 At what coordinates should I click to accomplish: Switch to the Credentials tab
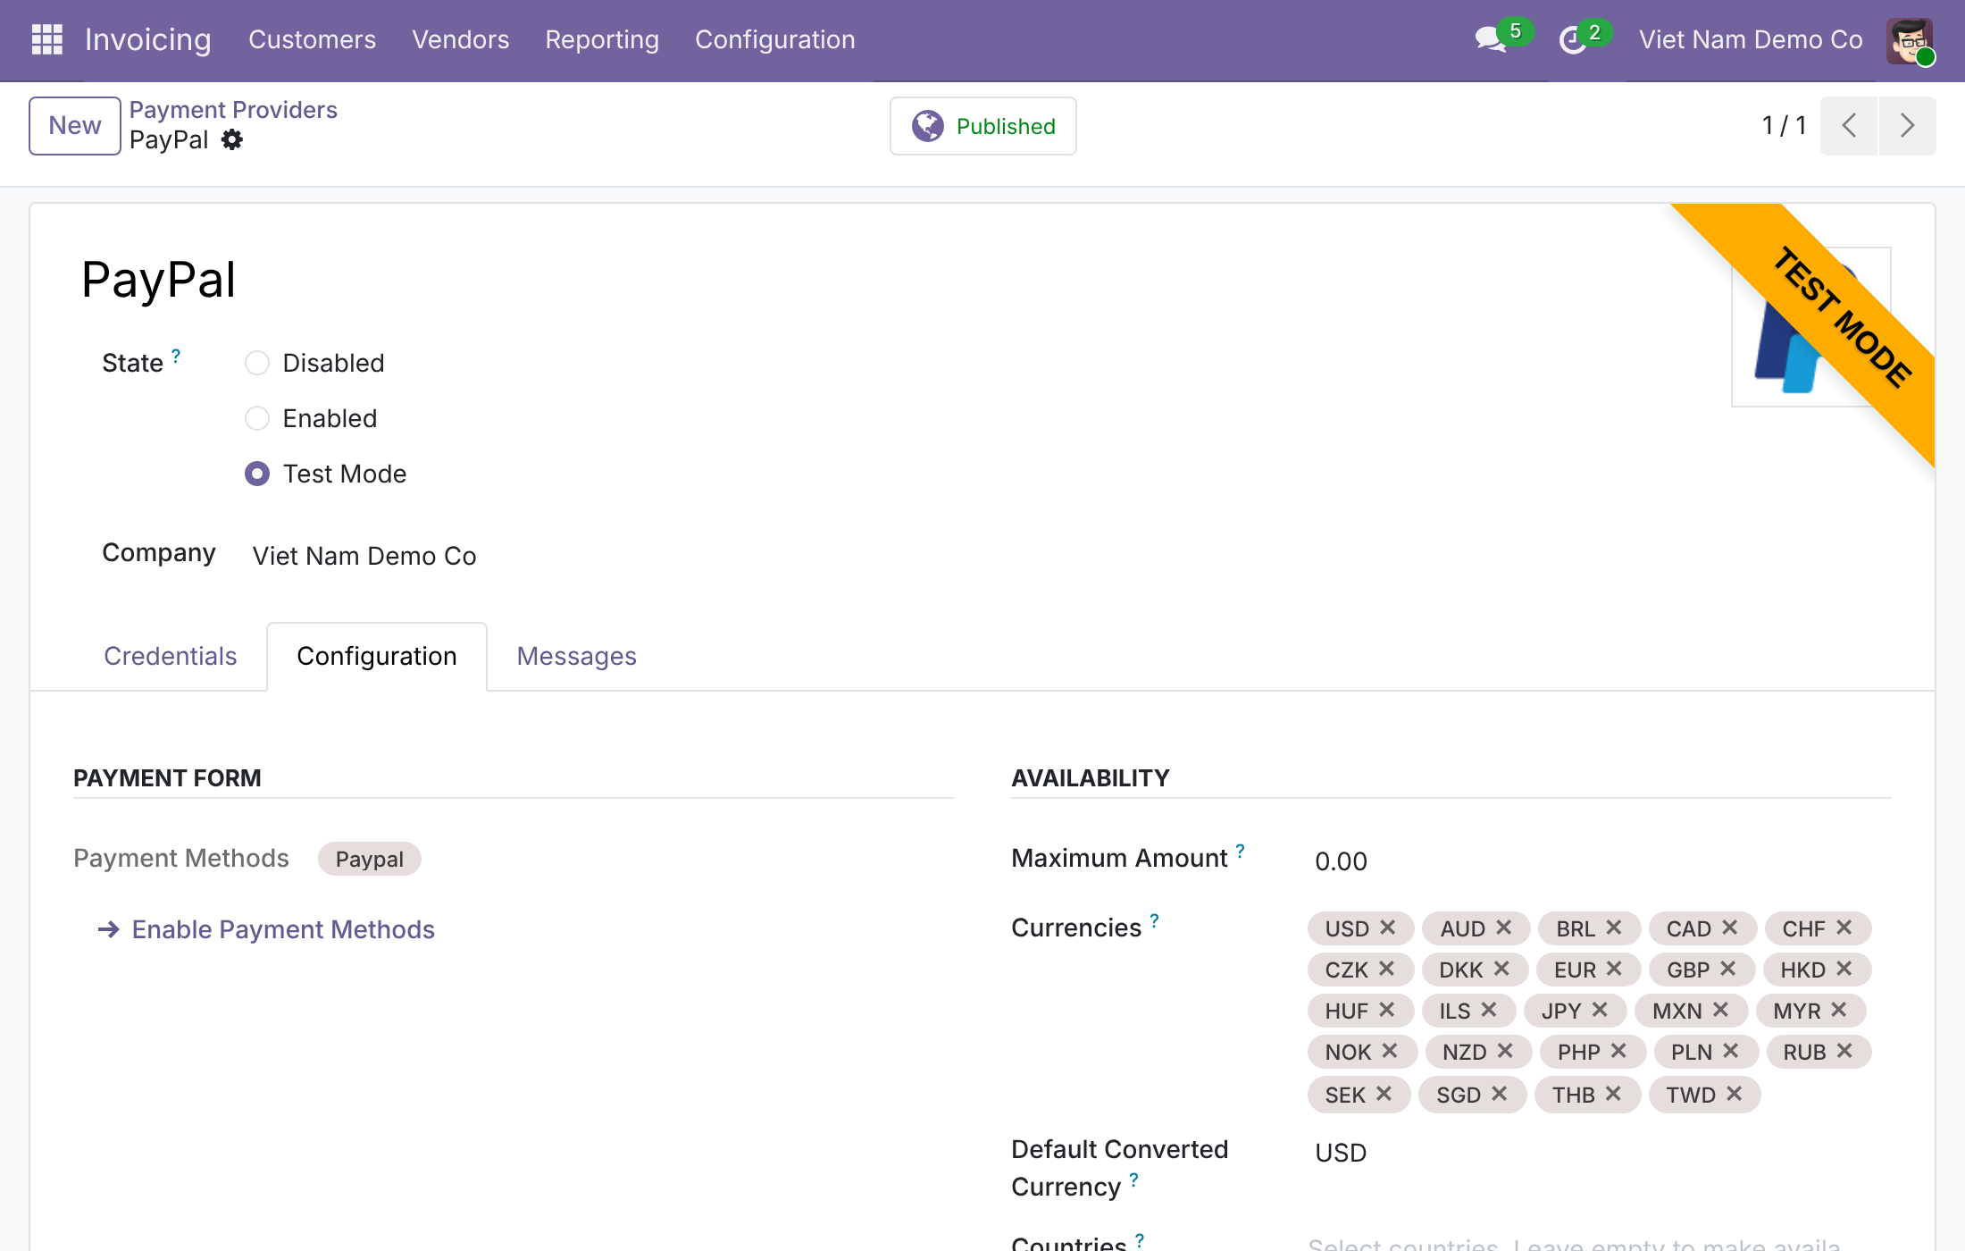click(x=171, y=656)
